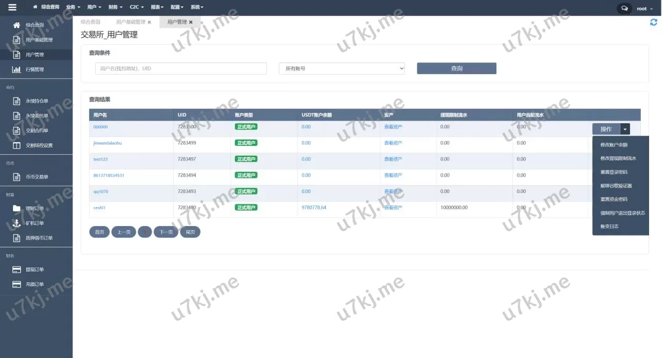The image size is (662, 358).
Task: Click the card icon for 提现订单
Action: click(x=17, y=270)
